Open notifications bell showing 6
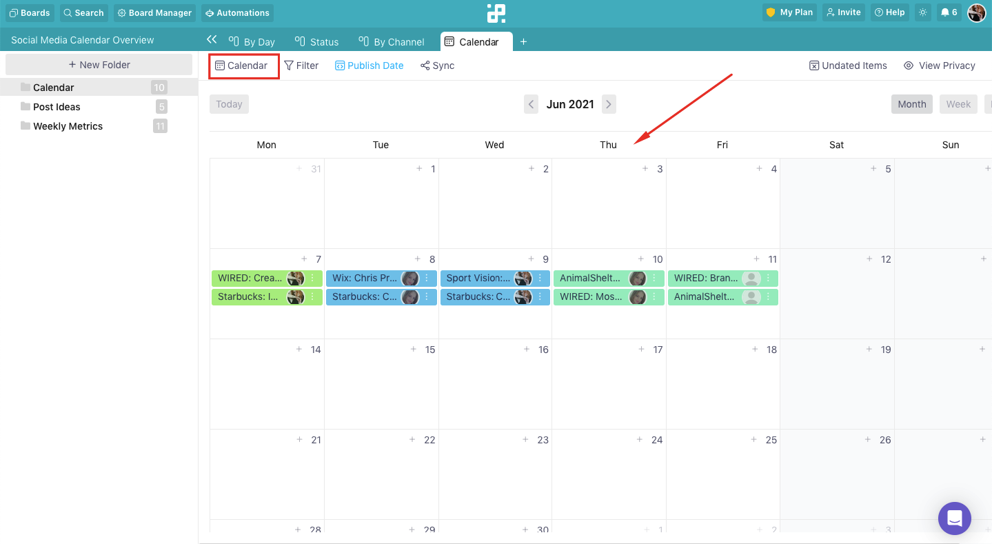Image resolution: width=992 pixels, height=544 pixels. click(x=949, y=12)
